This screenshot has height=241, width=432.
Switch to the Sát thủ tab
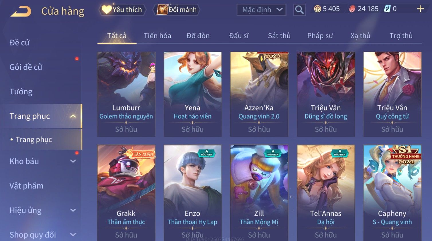coord(279,36)
